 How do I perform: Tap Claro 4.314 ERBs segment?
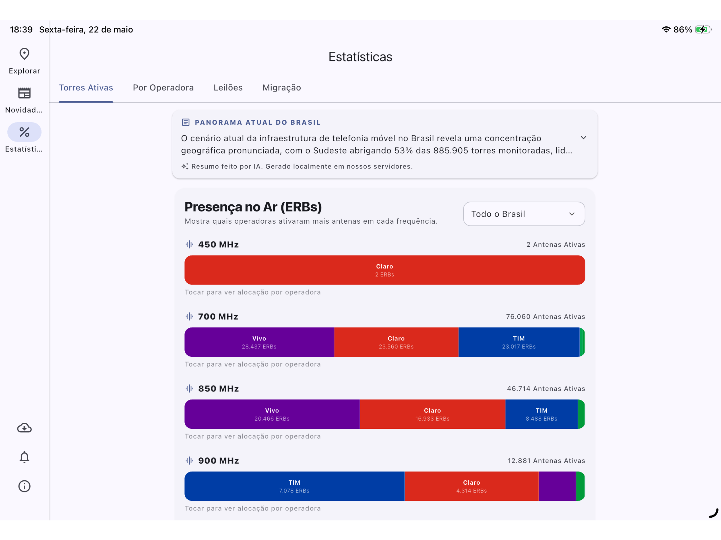471,486
